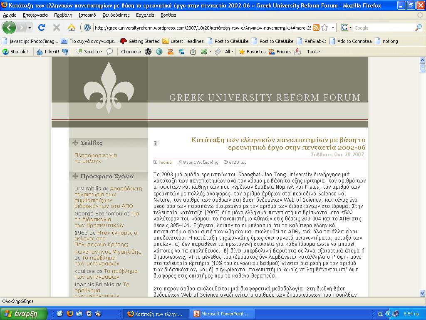Open the Ιστορικό menu
The width and height of the screenshot is (426, 320).
[x=87, y=15]
